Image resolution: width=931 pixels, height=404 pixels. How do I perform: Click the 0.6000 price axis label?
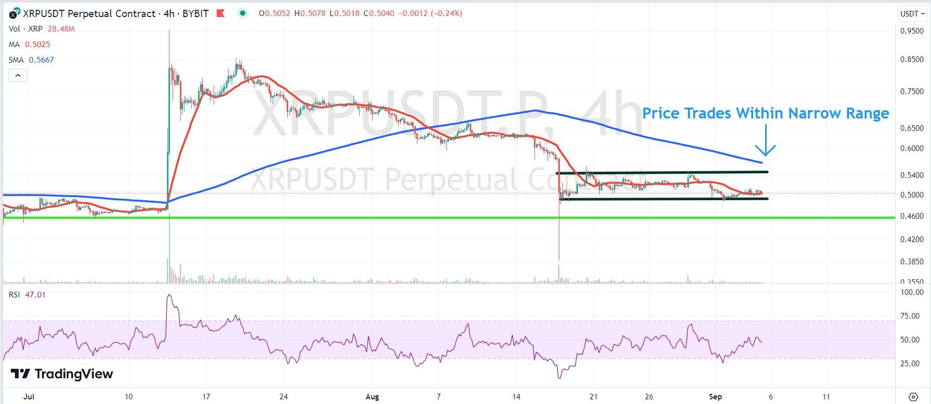click(x=912, y=148)
